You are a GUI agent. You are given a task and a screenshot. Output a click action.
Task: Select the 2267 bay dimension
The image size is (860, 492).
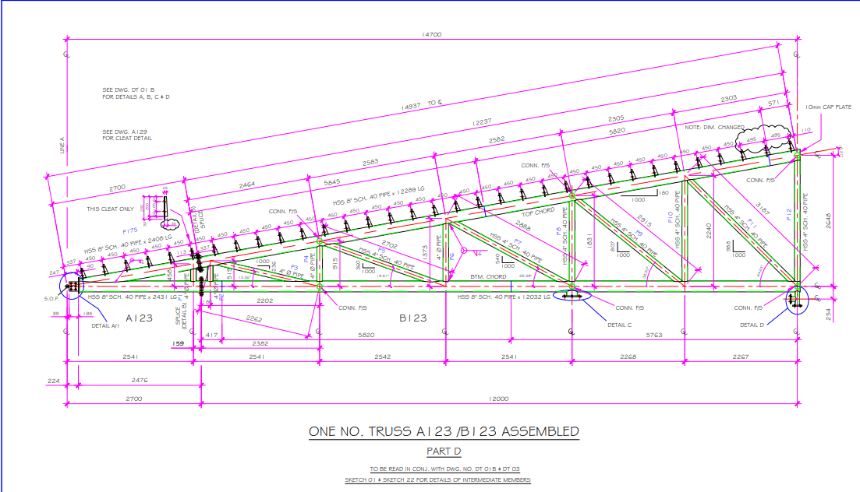(741, 357)
